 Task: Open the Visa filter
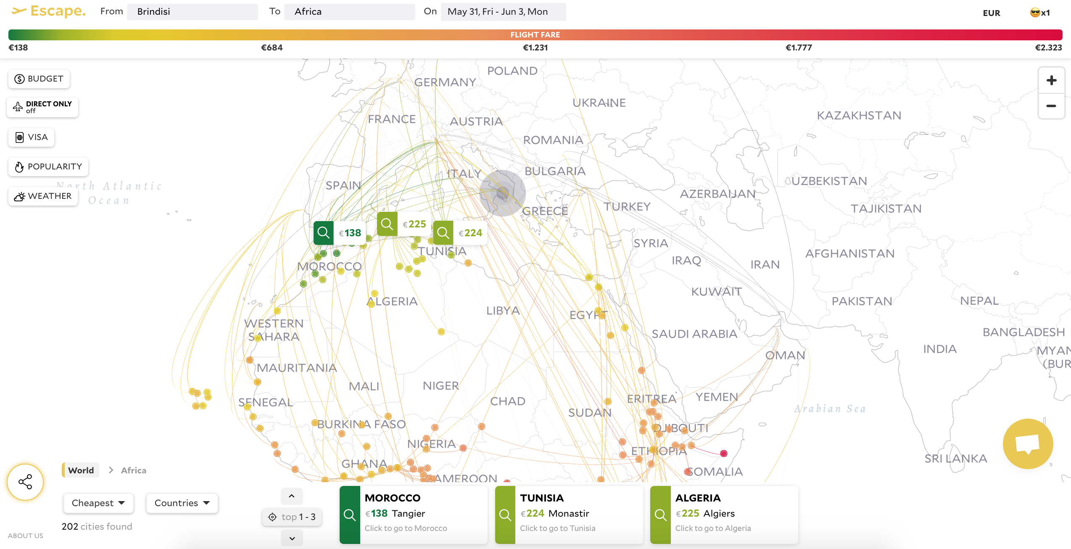32,137
